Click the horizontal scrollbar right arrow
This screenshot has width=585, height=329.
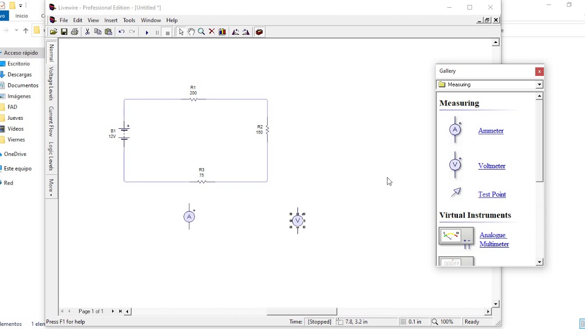click(x=488, y=312)
